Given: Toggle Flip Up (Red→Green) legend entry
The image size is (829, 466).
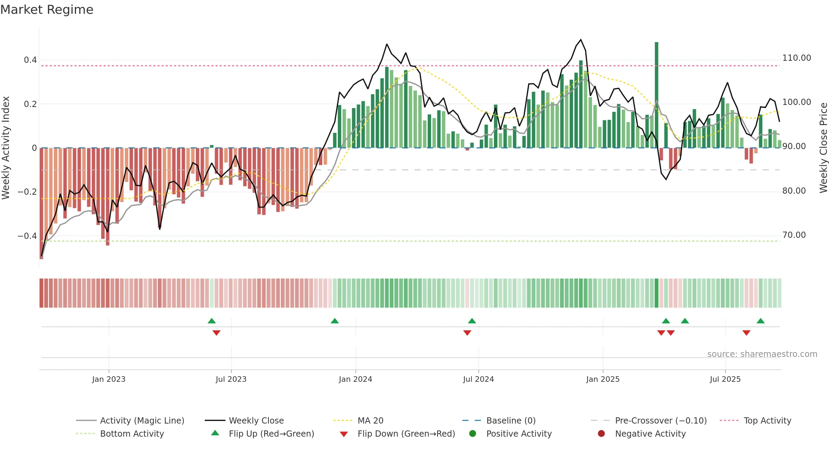Looking at the screenshot, I should pyautogui.click(x=263, y=434).
